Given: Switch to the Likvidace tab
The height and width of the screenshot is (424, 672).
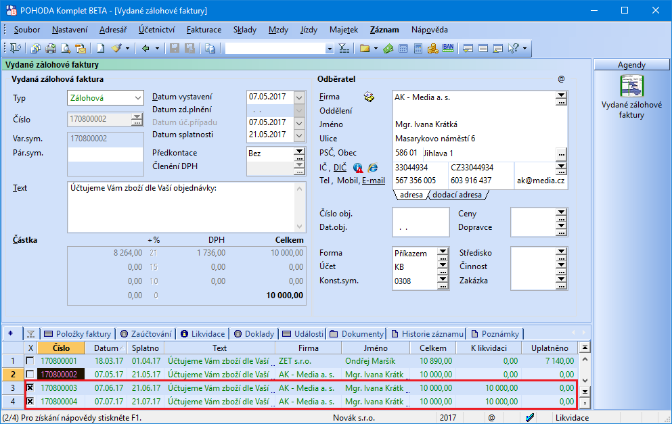Looking at the screenshot, I should (203, 334).
